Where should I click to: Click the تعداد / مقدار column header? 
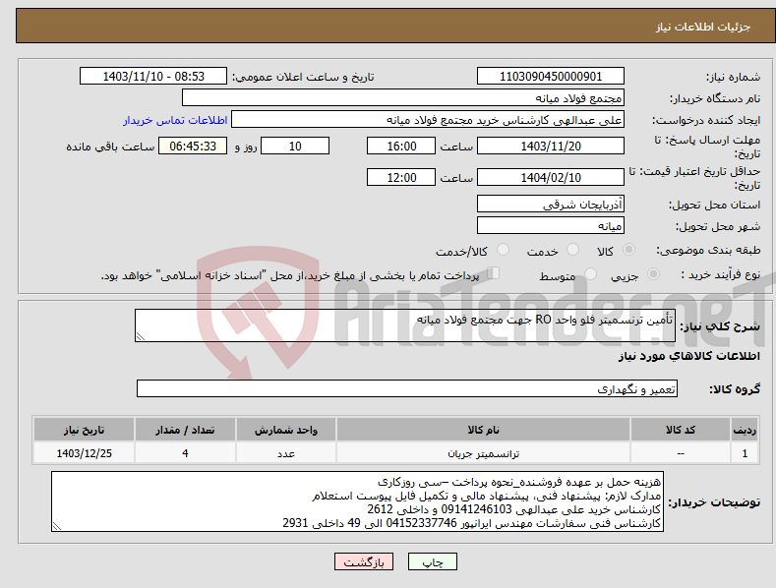coord(185,430)
